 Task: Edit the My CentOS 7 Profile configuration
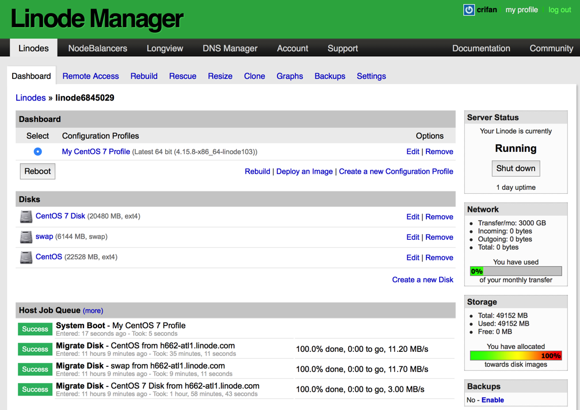(413, 152)
